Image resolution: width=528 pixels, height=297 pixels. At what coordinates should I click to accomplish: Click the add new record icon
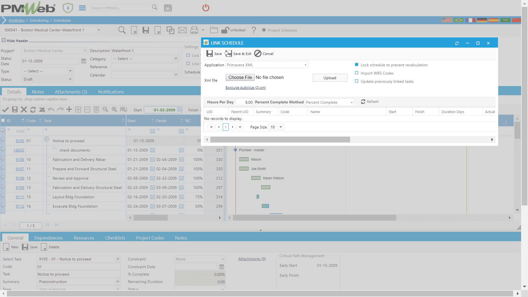click(134, 30)
